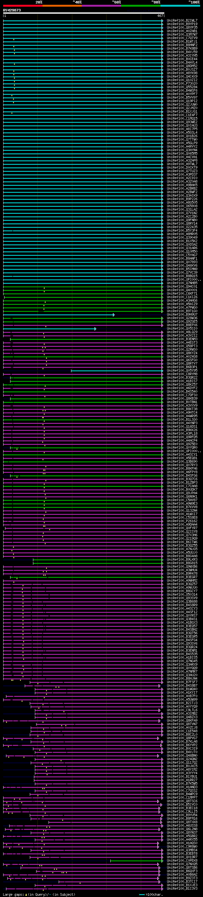Select the UniRef100_Q7NHB5 label
This screenshot has height=897, width=203.
(182, 283)
